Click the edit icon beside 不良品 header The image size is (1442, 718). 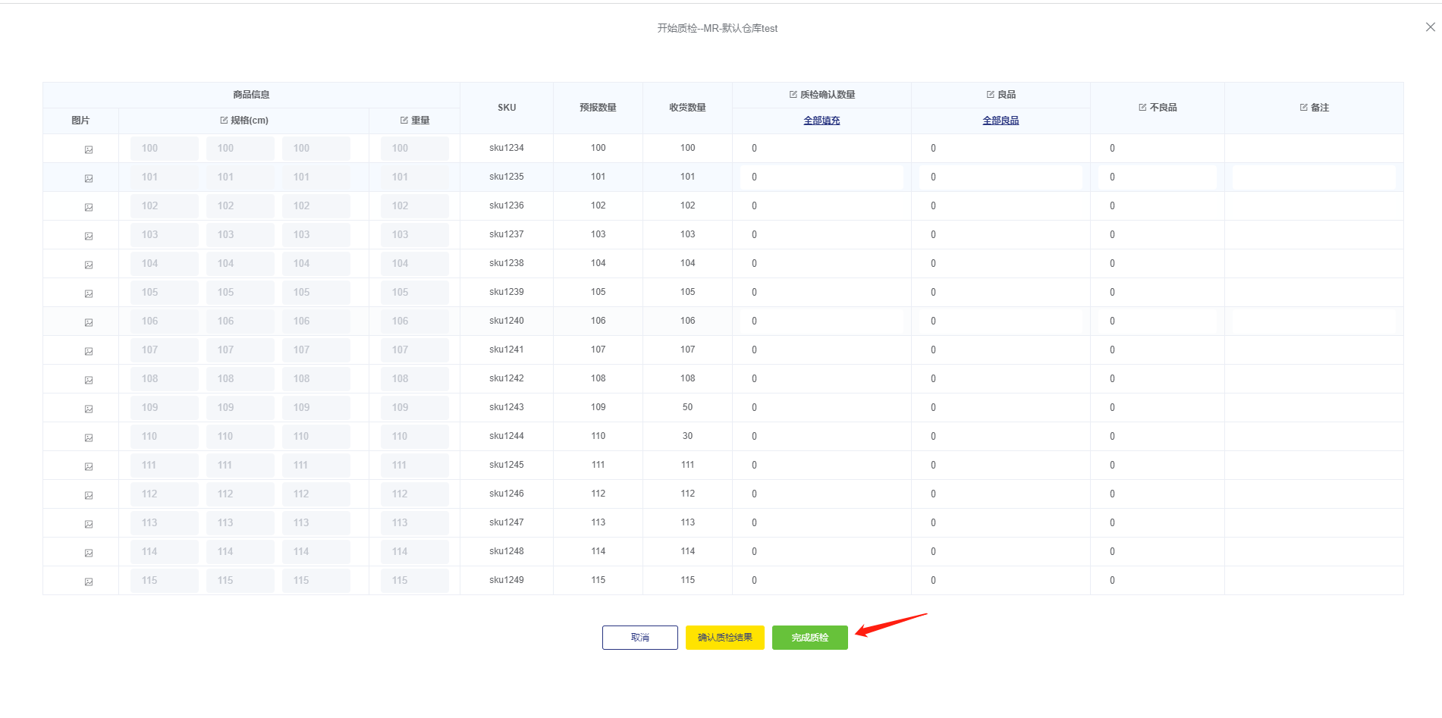pos(1142,108)
